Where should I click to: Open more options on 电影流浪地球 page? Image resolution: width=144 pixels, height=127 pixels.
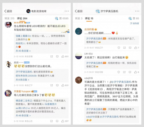[67, 11]
